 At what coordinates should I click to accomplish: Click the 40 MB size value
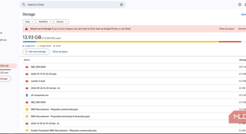[x=242, y=88]
